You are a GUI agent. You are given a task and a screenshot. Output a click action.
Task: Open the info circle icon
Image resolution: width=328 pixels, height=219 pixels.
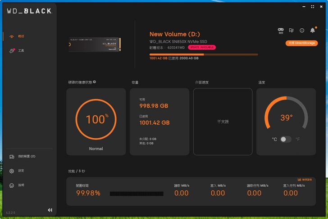302,31
